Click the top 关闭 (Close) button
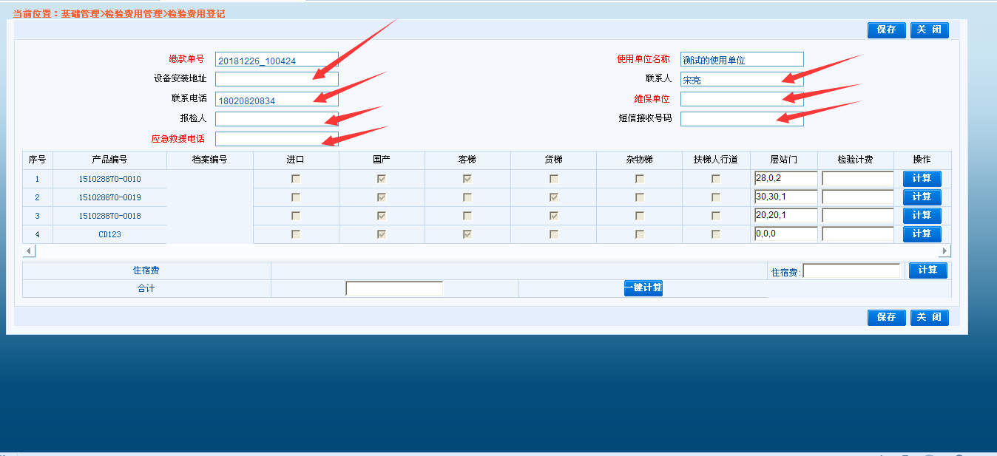This screenshot has width=997, height=456. click(x=929, y=30)
